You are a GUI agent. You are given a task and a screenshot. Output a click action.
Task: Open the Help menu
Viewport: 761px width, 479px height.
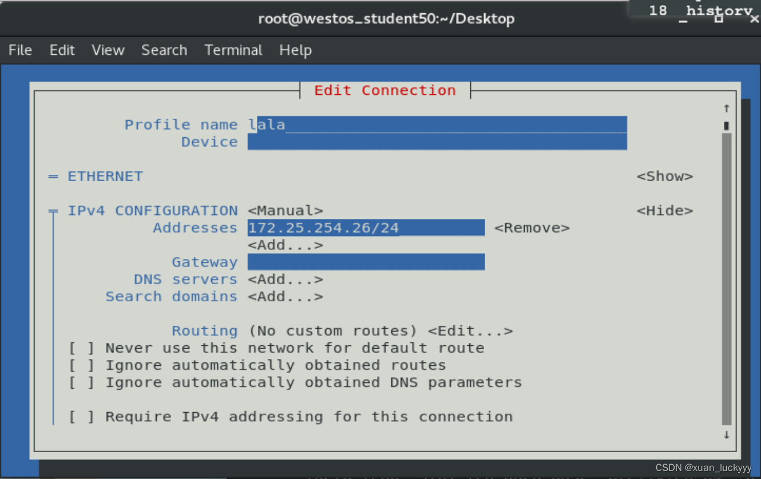pyautogui.click(x=295, y=50)
